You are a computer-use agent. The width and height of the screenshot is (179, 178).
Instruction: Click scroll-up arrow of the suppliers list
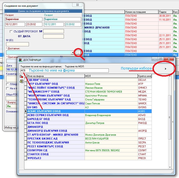(x=170, y=76)
